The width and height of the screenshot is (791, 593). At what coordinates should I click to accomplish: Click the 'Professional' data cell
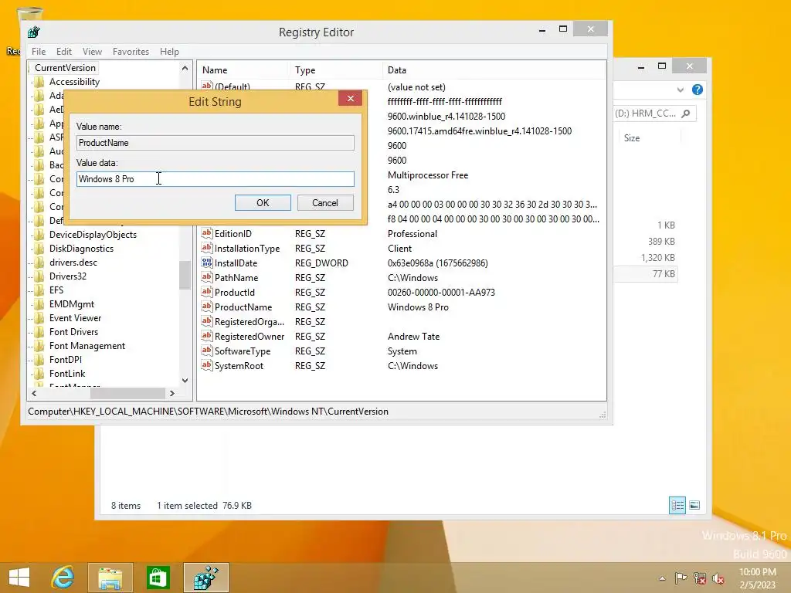412,234
